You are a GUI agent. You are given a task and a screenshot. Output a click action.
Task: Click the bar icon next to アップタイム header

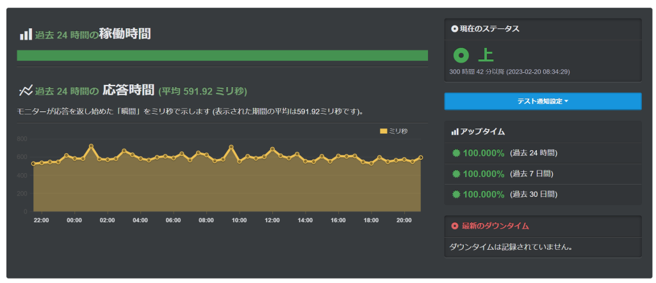click(x=455, y=132)
